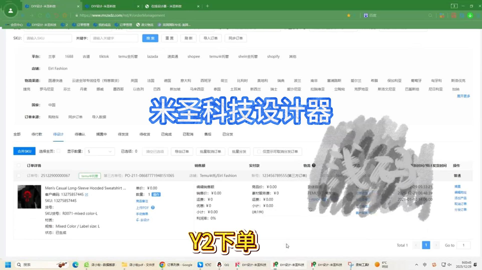The height and width of the screenshot is (270, 482).
Task: Check the order table header select-all box
Action: point(19,165)
